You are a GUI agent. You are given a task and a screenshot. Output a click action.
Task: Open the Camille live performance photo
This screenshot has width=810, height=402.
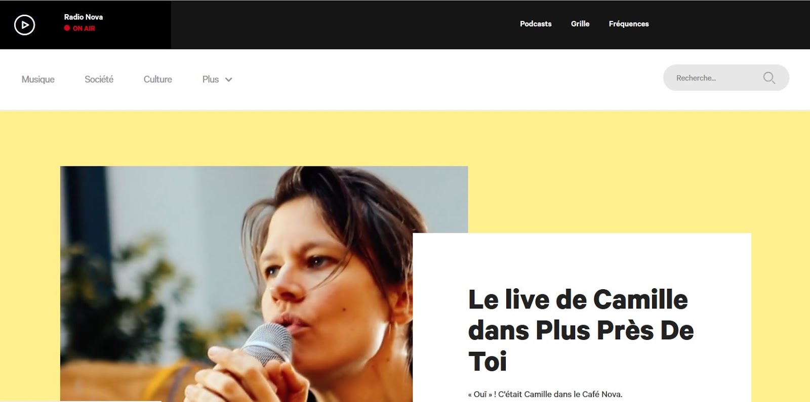[x=236, y=284]
